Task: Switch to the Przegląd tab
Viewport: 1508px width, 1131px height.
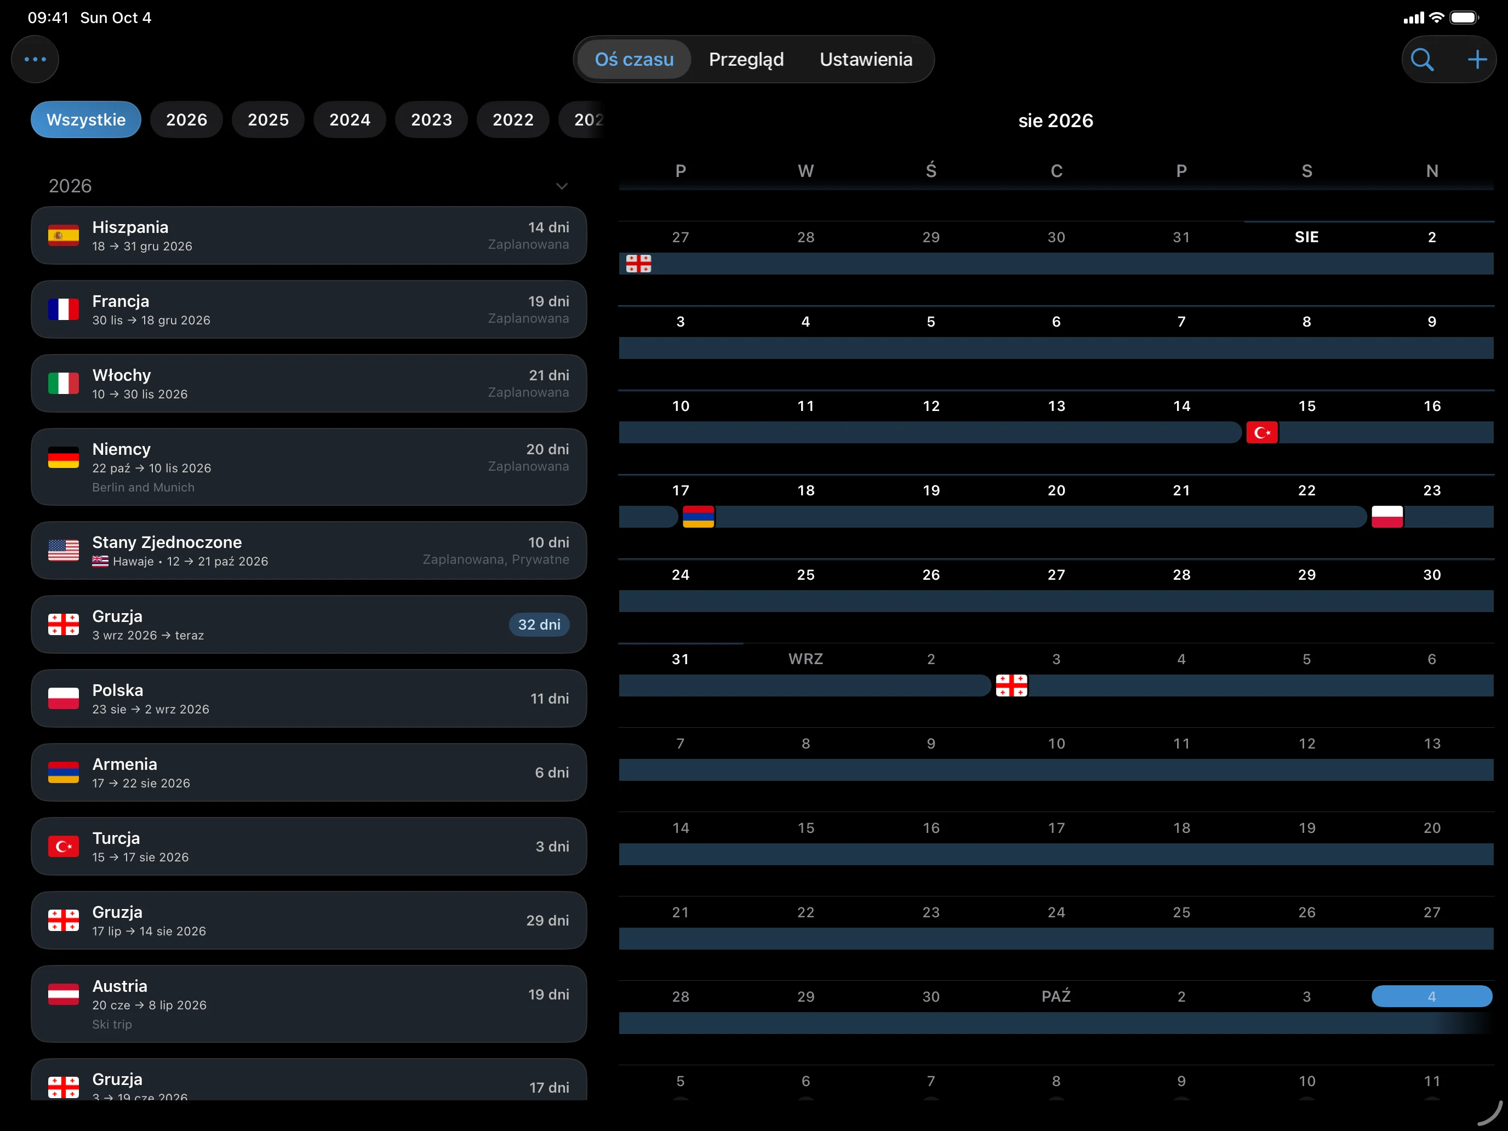Action: coord(746,59)
